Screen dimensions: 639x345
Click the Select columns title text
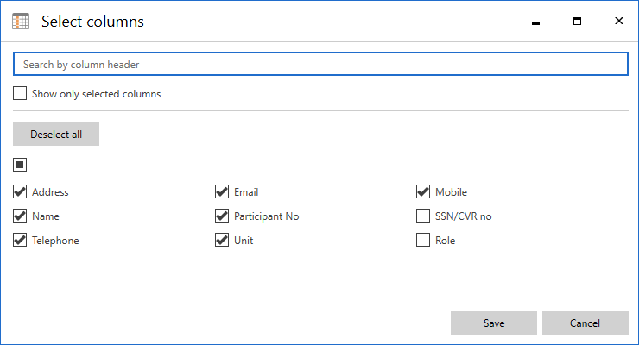click(92, 22)
